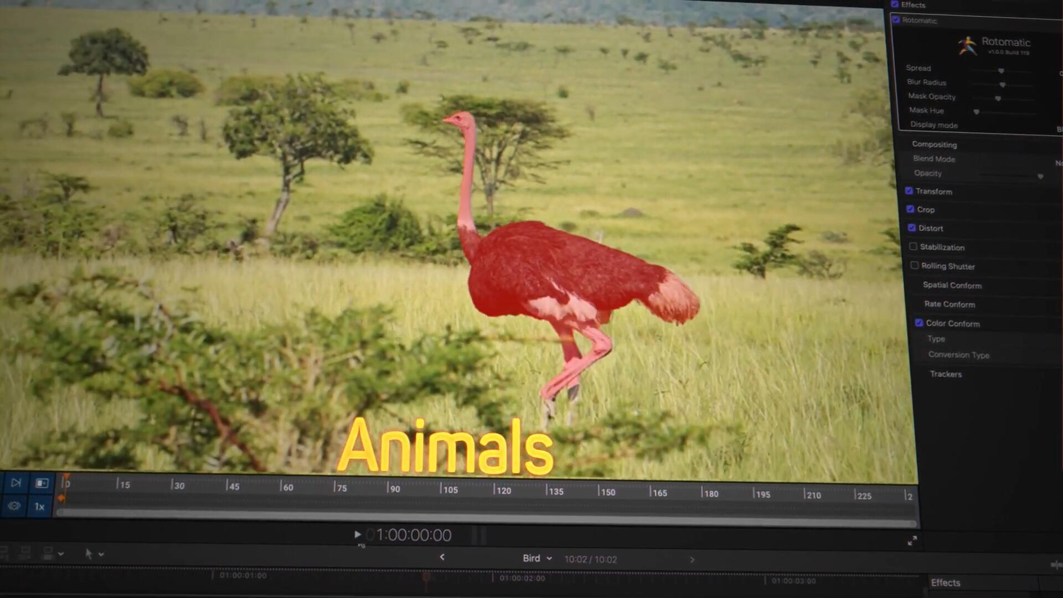Click the Rotomatic logo icon
Image resolution: width=1063 pixels, height=598 pixels.
[967, 45]
